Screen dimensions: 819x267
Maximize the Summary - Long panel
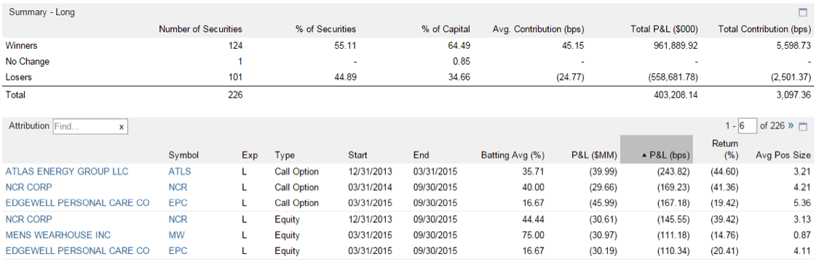(803, 12)
